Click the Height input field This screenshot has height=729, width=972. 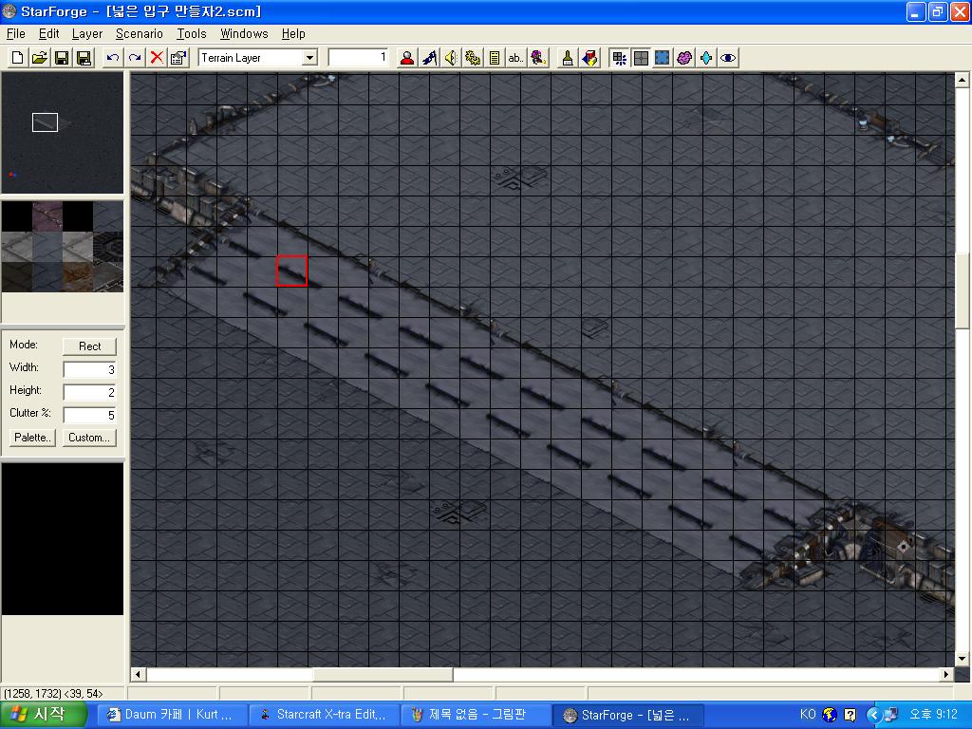click(x=90, y=392)
